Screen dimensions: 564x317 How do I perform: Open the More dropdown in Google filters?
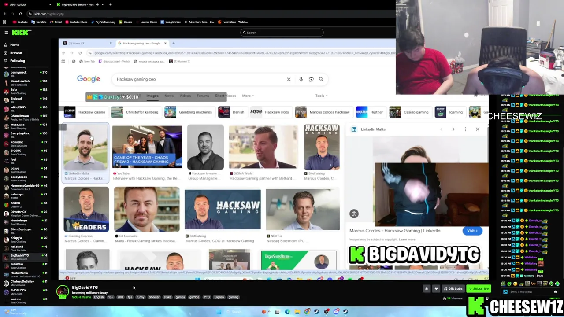click(248, 96)
